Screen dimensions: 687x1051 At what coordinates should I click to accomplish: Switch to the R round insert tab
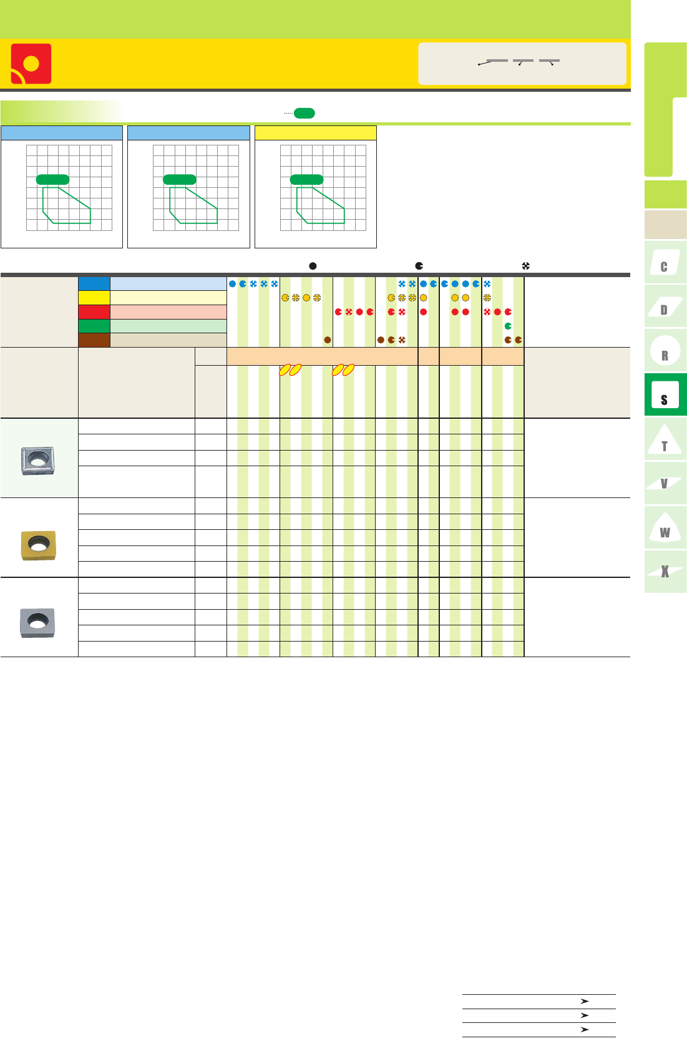point(665,351)
